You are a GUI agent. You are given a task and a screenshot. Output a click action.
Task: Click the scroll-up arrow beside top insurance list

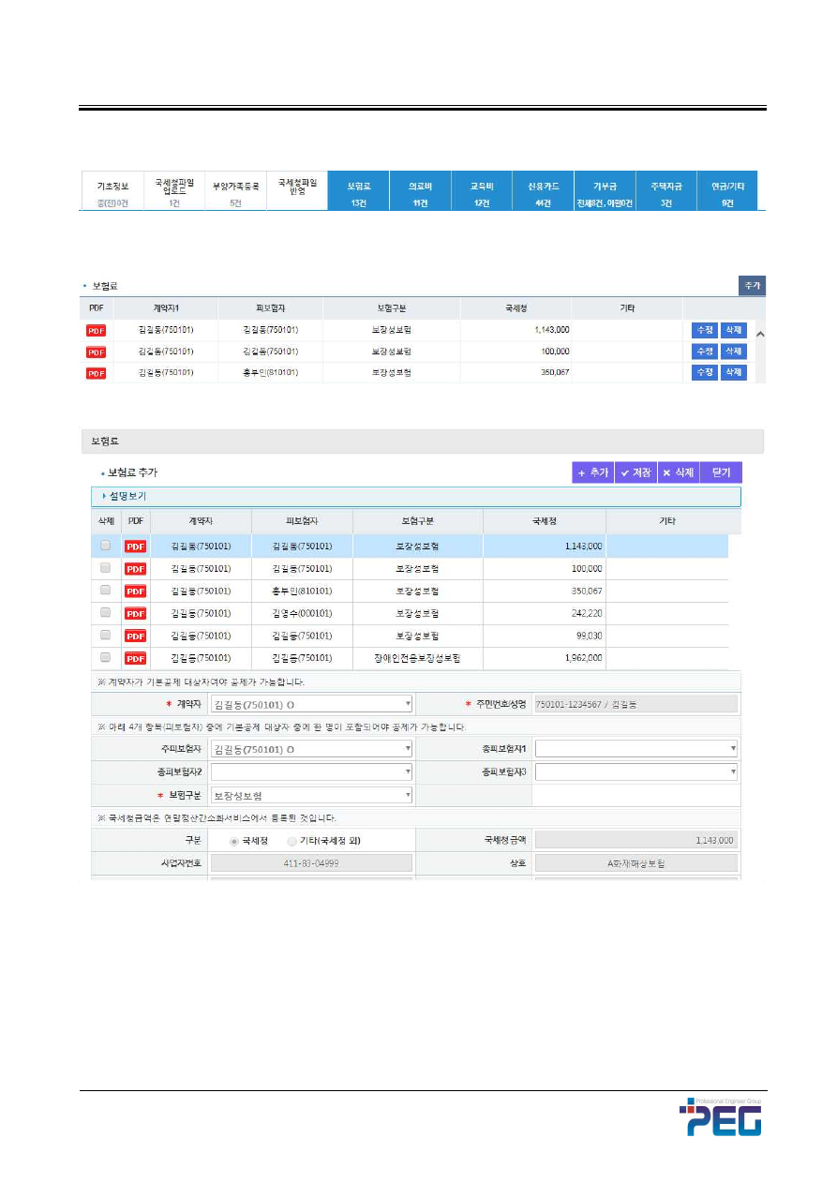coord(760,334)
